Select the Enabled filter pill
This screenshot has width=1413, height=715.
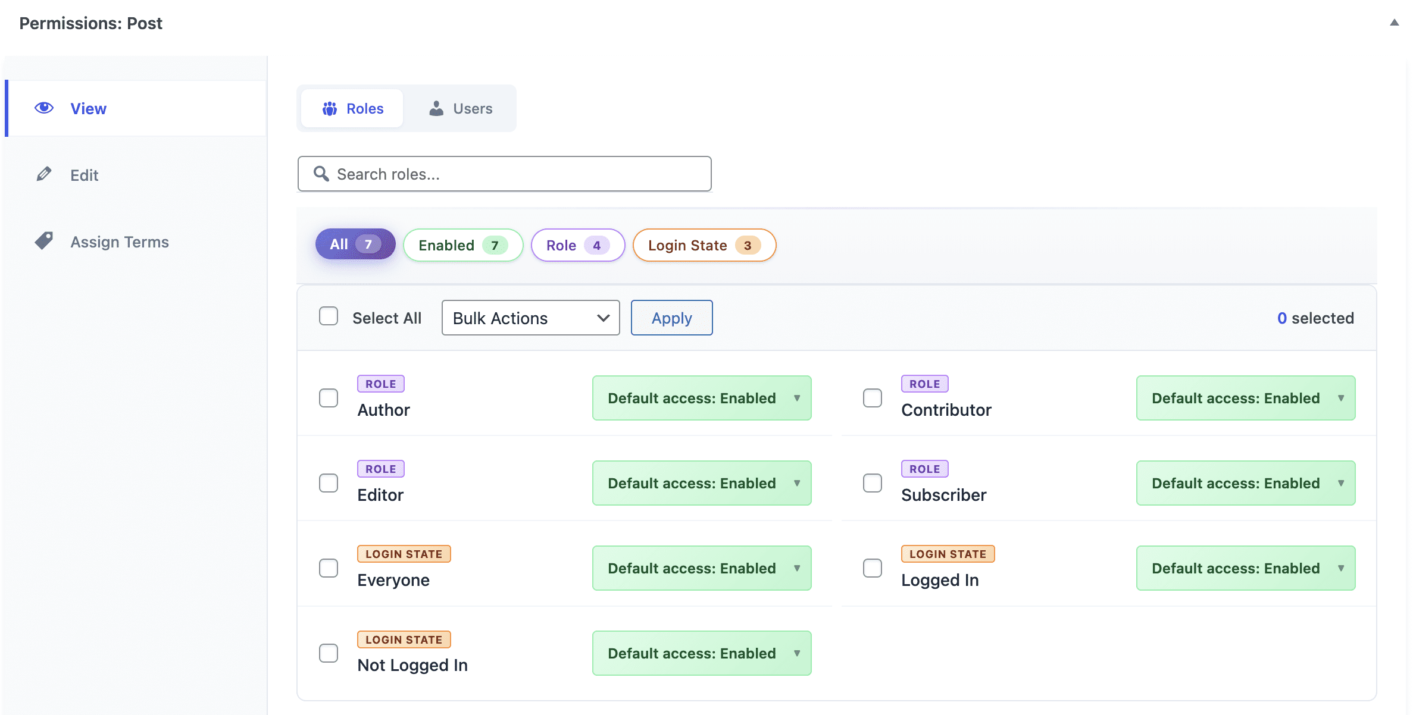coord(462,244)
